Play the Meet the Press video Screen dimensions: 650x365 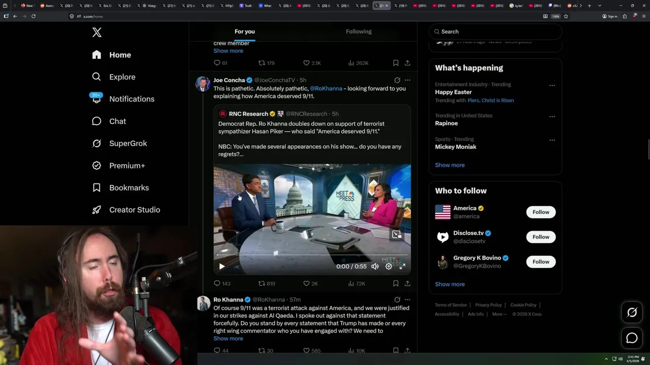(222, 266)
